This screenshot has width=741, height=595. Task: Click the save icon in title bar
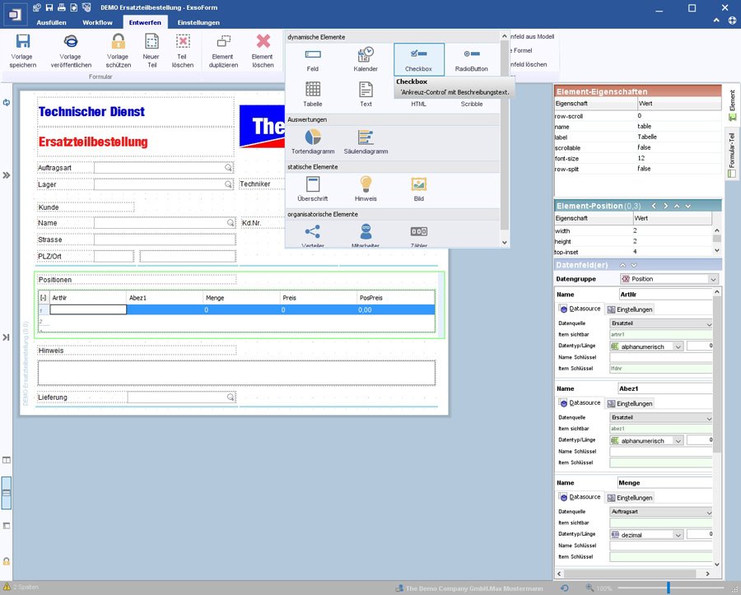point(49,7)
